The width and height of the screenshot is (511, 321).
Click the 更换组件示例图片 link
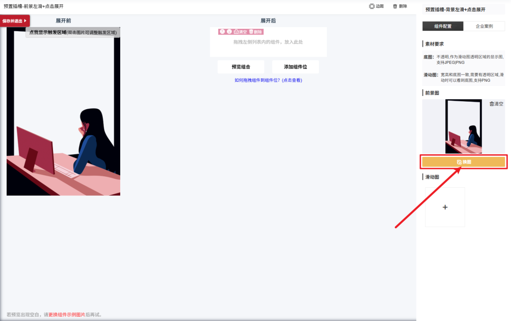click(x=67, y=314)
